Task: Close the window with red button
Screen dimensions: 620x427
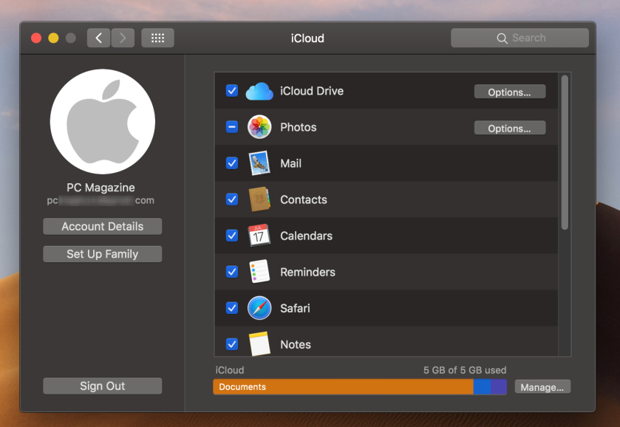Action: (36, 38)
